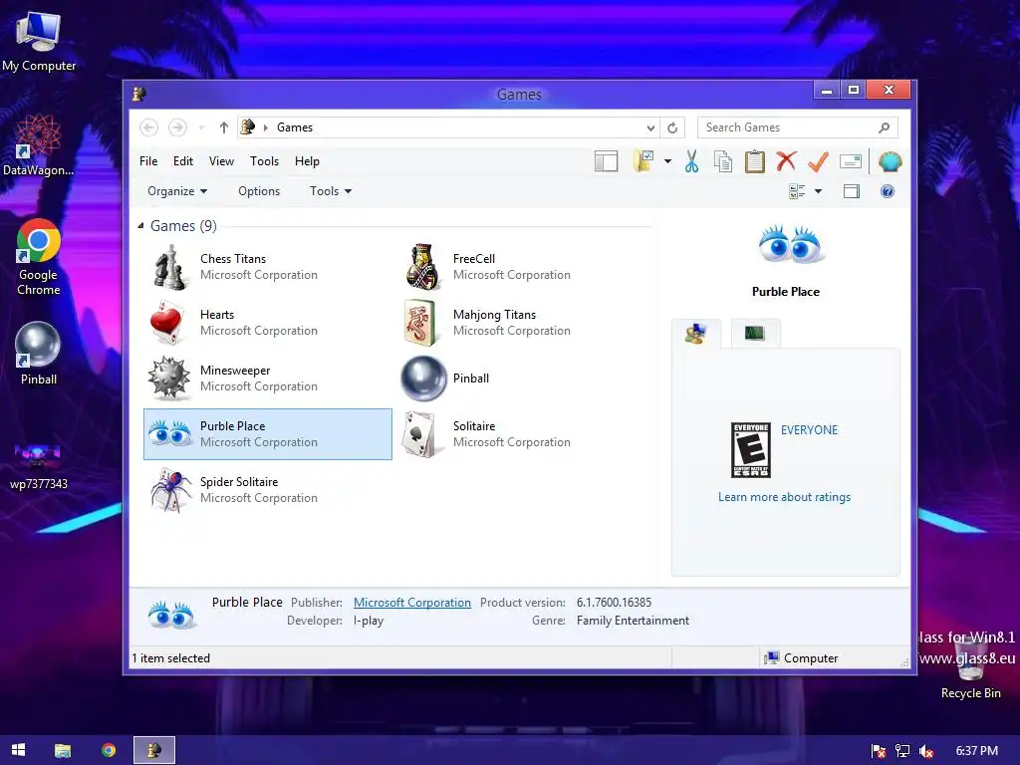Select the Pinball desktop shortcut
The height and width of the screenshot is (765, 1020).
point(39,354)
